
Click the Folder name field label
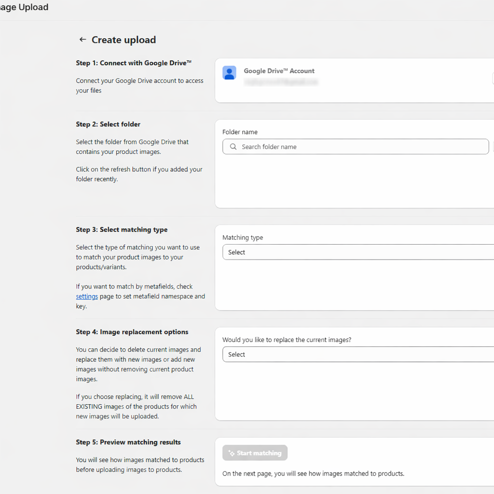point(240,132)
